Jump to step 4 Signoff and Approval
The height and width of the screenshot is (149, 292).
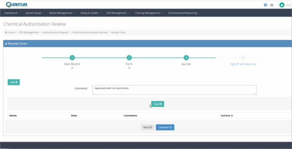point(243,58)
